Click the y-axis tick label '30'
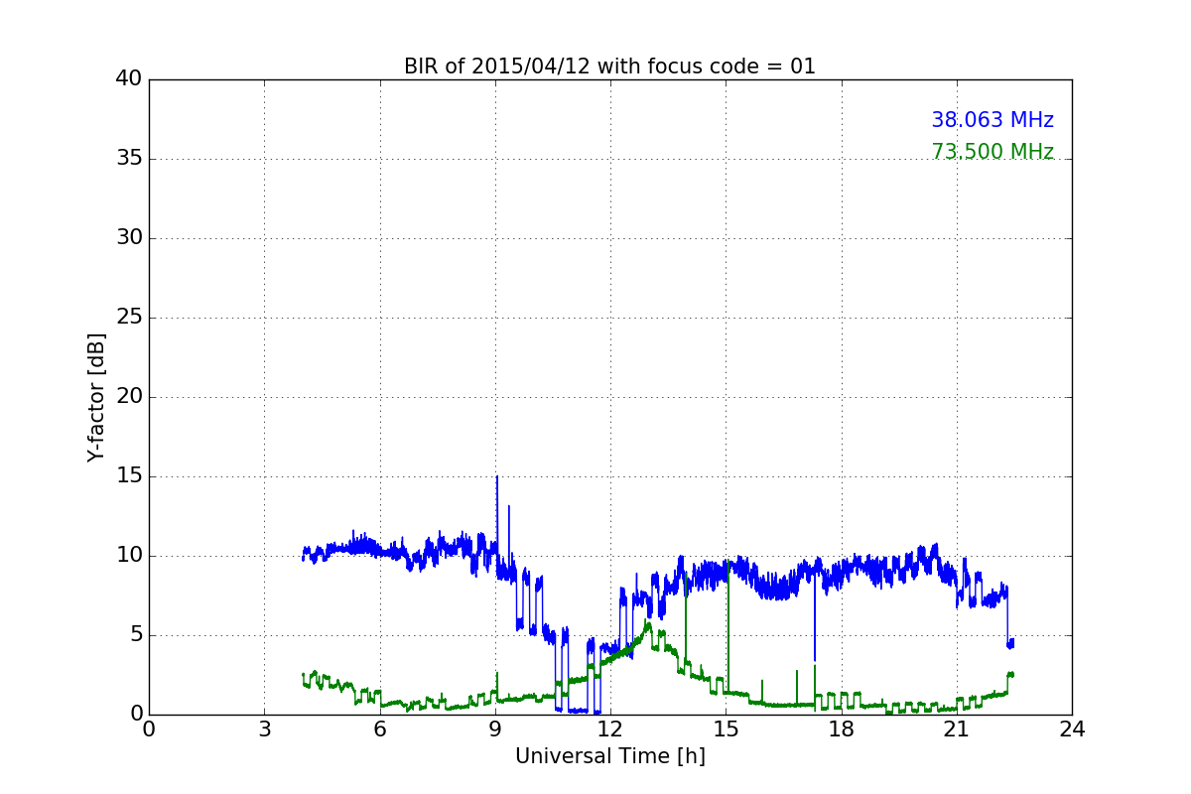This screenshot has height=794, width=1191. pos(129,238)
